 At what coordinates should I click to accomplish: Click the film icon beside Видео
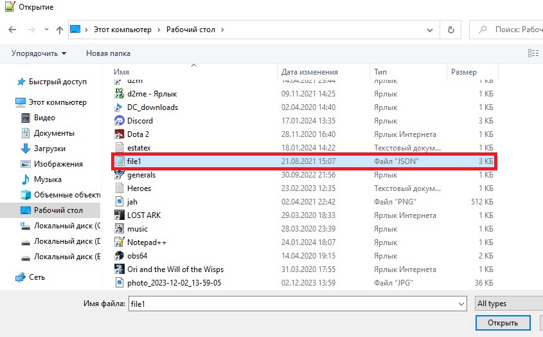(x=26, y=118)
